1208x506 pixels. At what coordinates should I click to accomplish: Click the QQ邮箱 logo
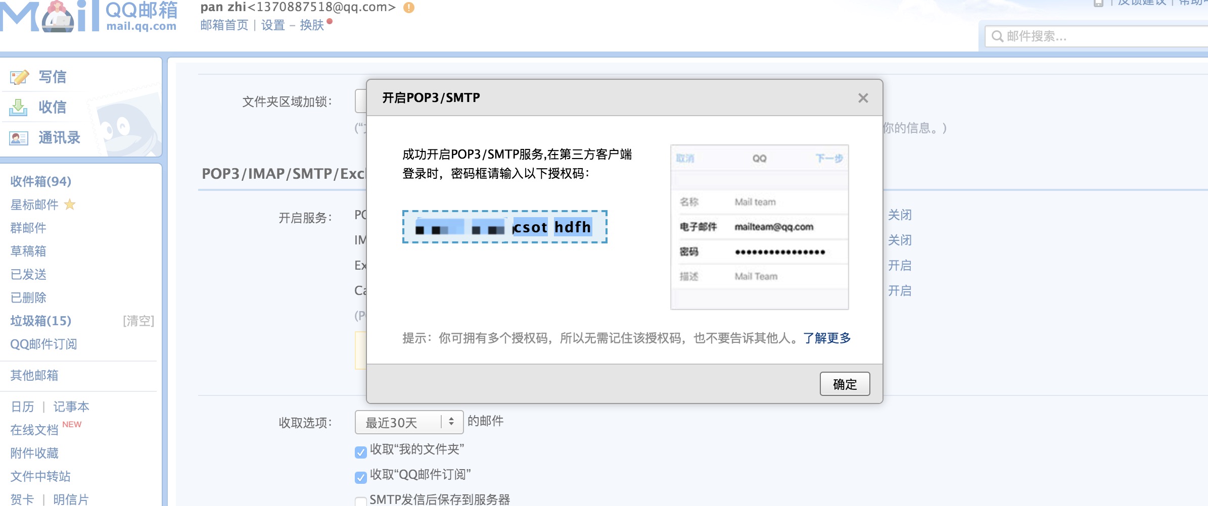pyautogui.click(x=89, y=16)
